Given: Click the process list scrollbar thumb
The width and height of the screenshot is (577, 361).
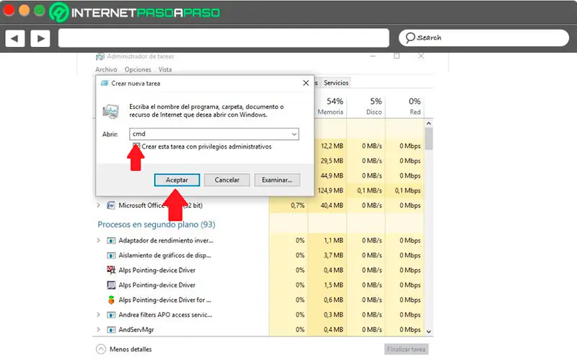Looking at the screenshot, I should point(428,139).
